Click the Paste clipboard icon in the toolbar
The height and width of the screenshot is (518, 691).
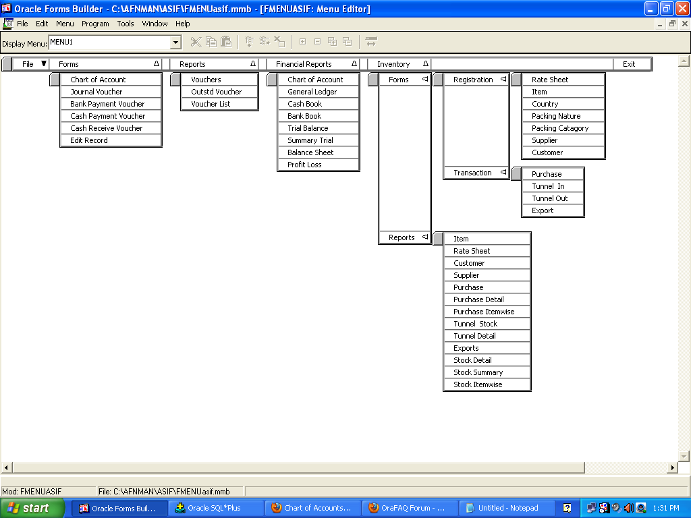[x=226, y=42]
